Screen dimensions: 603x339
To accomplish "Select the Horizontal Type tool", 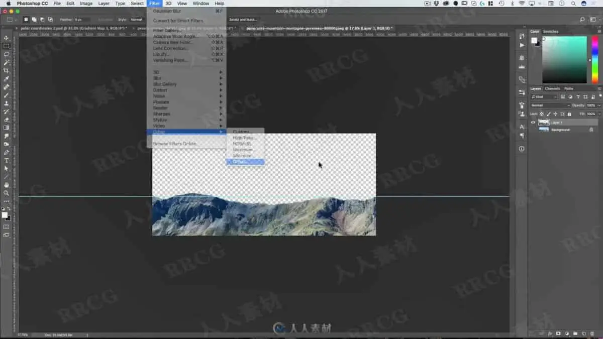I will pyautogui.click(x=6, y=160).
